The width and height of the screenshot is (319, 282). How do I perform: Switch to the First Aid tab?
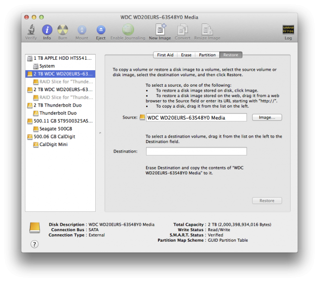coord(165,55)
